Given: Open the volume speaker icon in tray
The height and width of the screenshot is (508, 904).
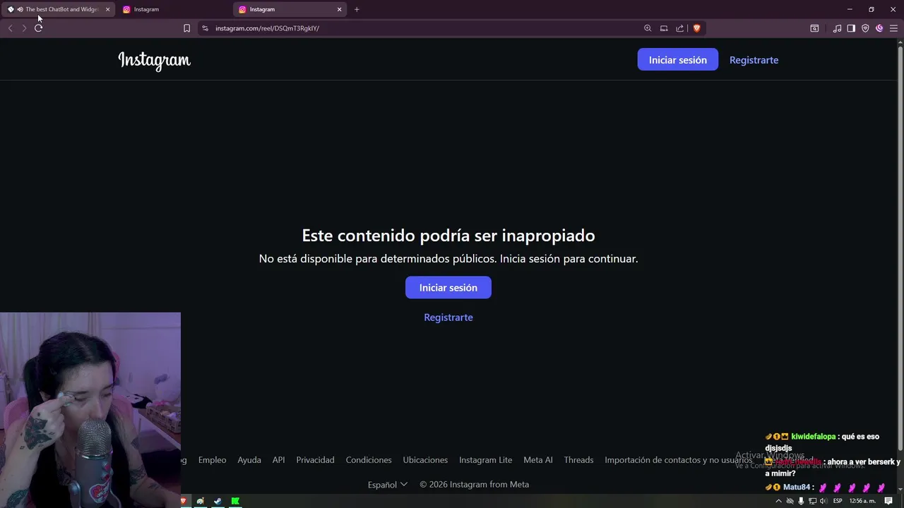Looking at the screenshot, I should pos(823,501).
